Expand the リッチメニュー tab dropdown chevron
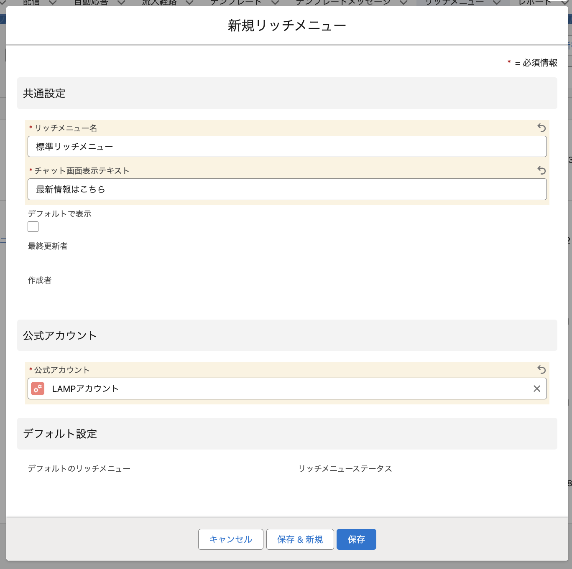 (497, 3)
